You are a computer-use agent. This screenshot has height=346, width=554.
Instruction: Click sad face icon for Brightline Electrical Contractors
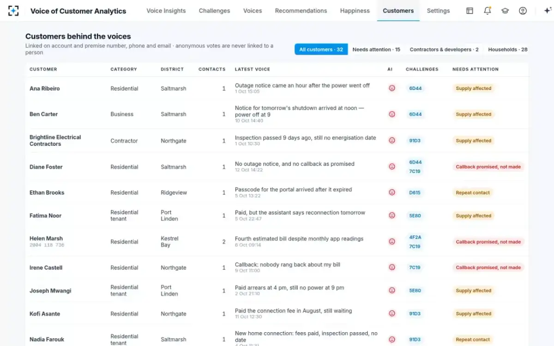point(392,140)
